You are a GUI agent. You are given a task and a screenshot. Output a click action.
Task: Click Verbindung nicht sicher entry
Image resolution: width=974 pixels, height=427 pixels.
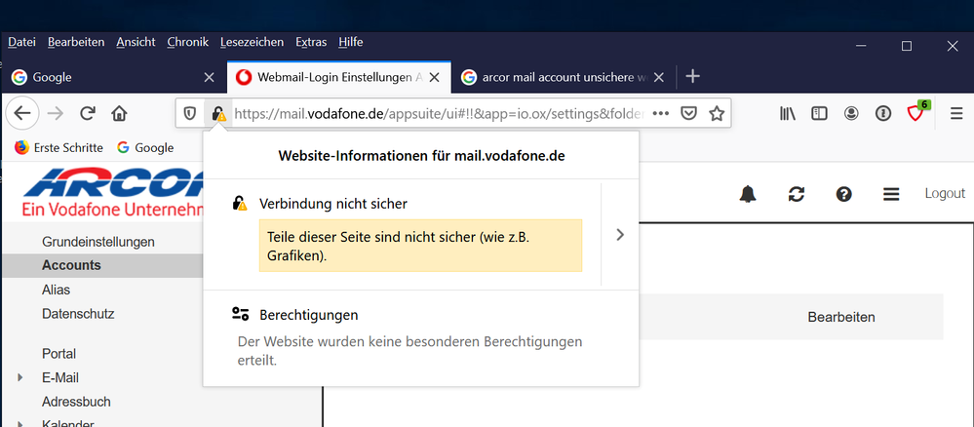coord(332,203)
